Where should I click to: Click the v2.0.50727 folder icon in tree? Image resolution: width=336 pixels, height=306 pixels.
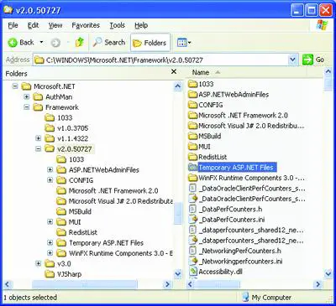pyautogui.click(x=50, y=149)
